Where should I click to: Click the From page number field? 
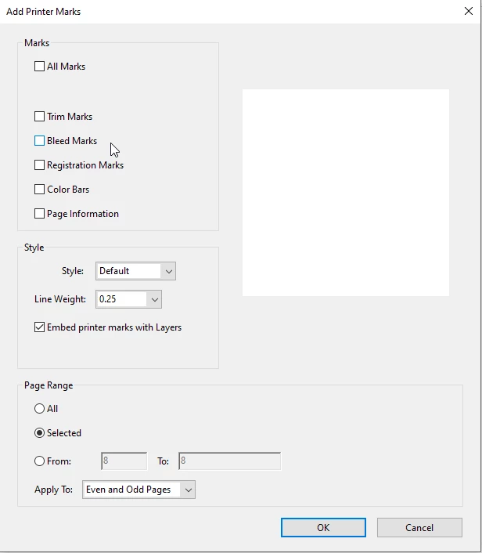coord(124,461)
